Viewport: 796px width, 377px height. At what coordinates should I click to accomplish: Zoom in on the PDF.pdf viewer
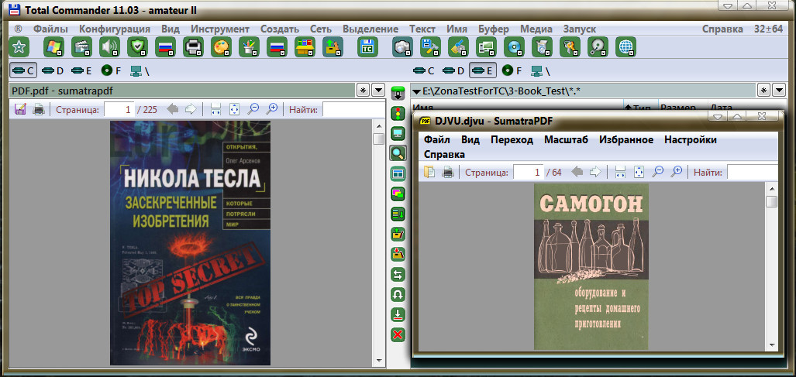[273, 109]
